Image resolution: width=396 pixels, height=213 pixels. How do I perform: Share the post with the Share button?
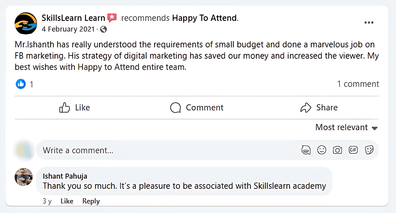319,108
